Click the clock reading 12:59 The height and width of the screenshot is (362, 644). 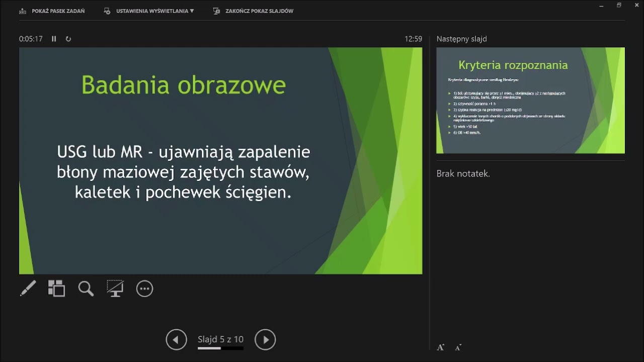tap(413, 39)
